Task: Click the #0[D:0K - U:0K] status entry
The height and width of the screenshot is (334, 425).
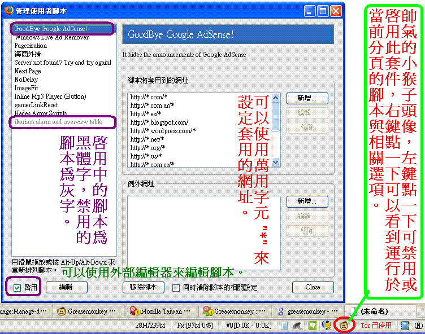Action: pyautogui.click(x=249, y=326)
